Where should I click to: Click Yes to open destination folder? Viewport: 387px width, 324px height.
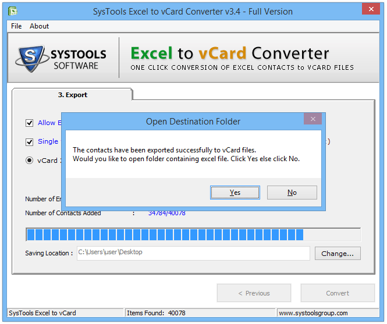coord(235,193)
